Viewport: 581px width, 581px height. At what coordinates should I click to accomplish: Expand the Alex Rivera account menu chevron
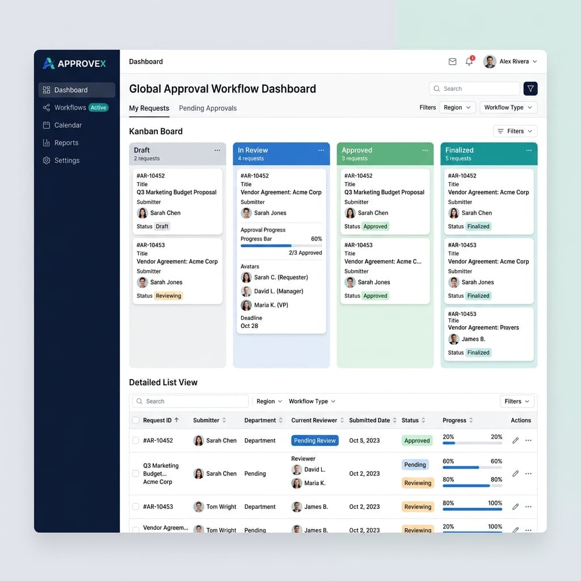(534, 61)
